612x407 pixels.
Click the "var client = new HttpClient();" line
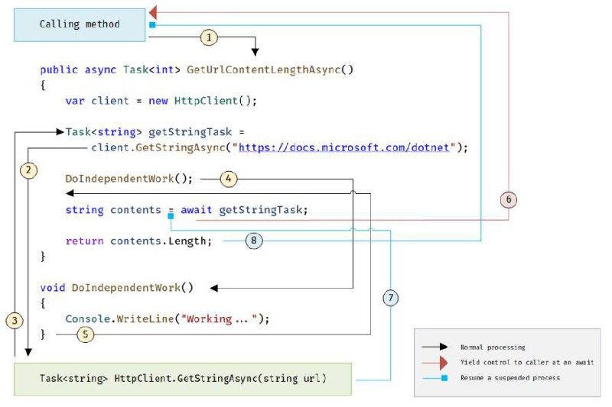[161, 101]
